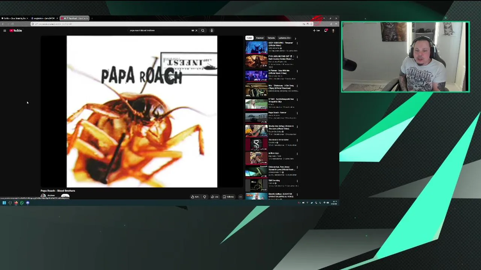Open the on-screen keyboard icon in the search box

coord(193,30)
